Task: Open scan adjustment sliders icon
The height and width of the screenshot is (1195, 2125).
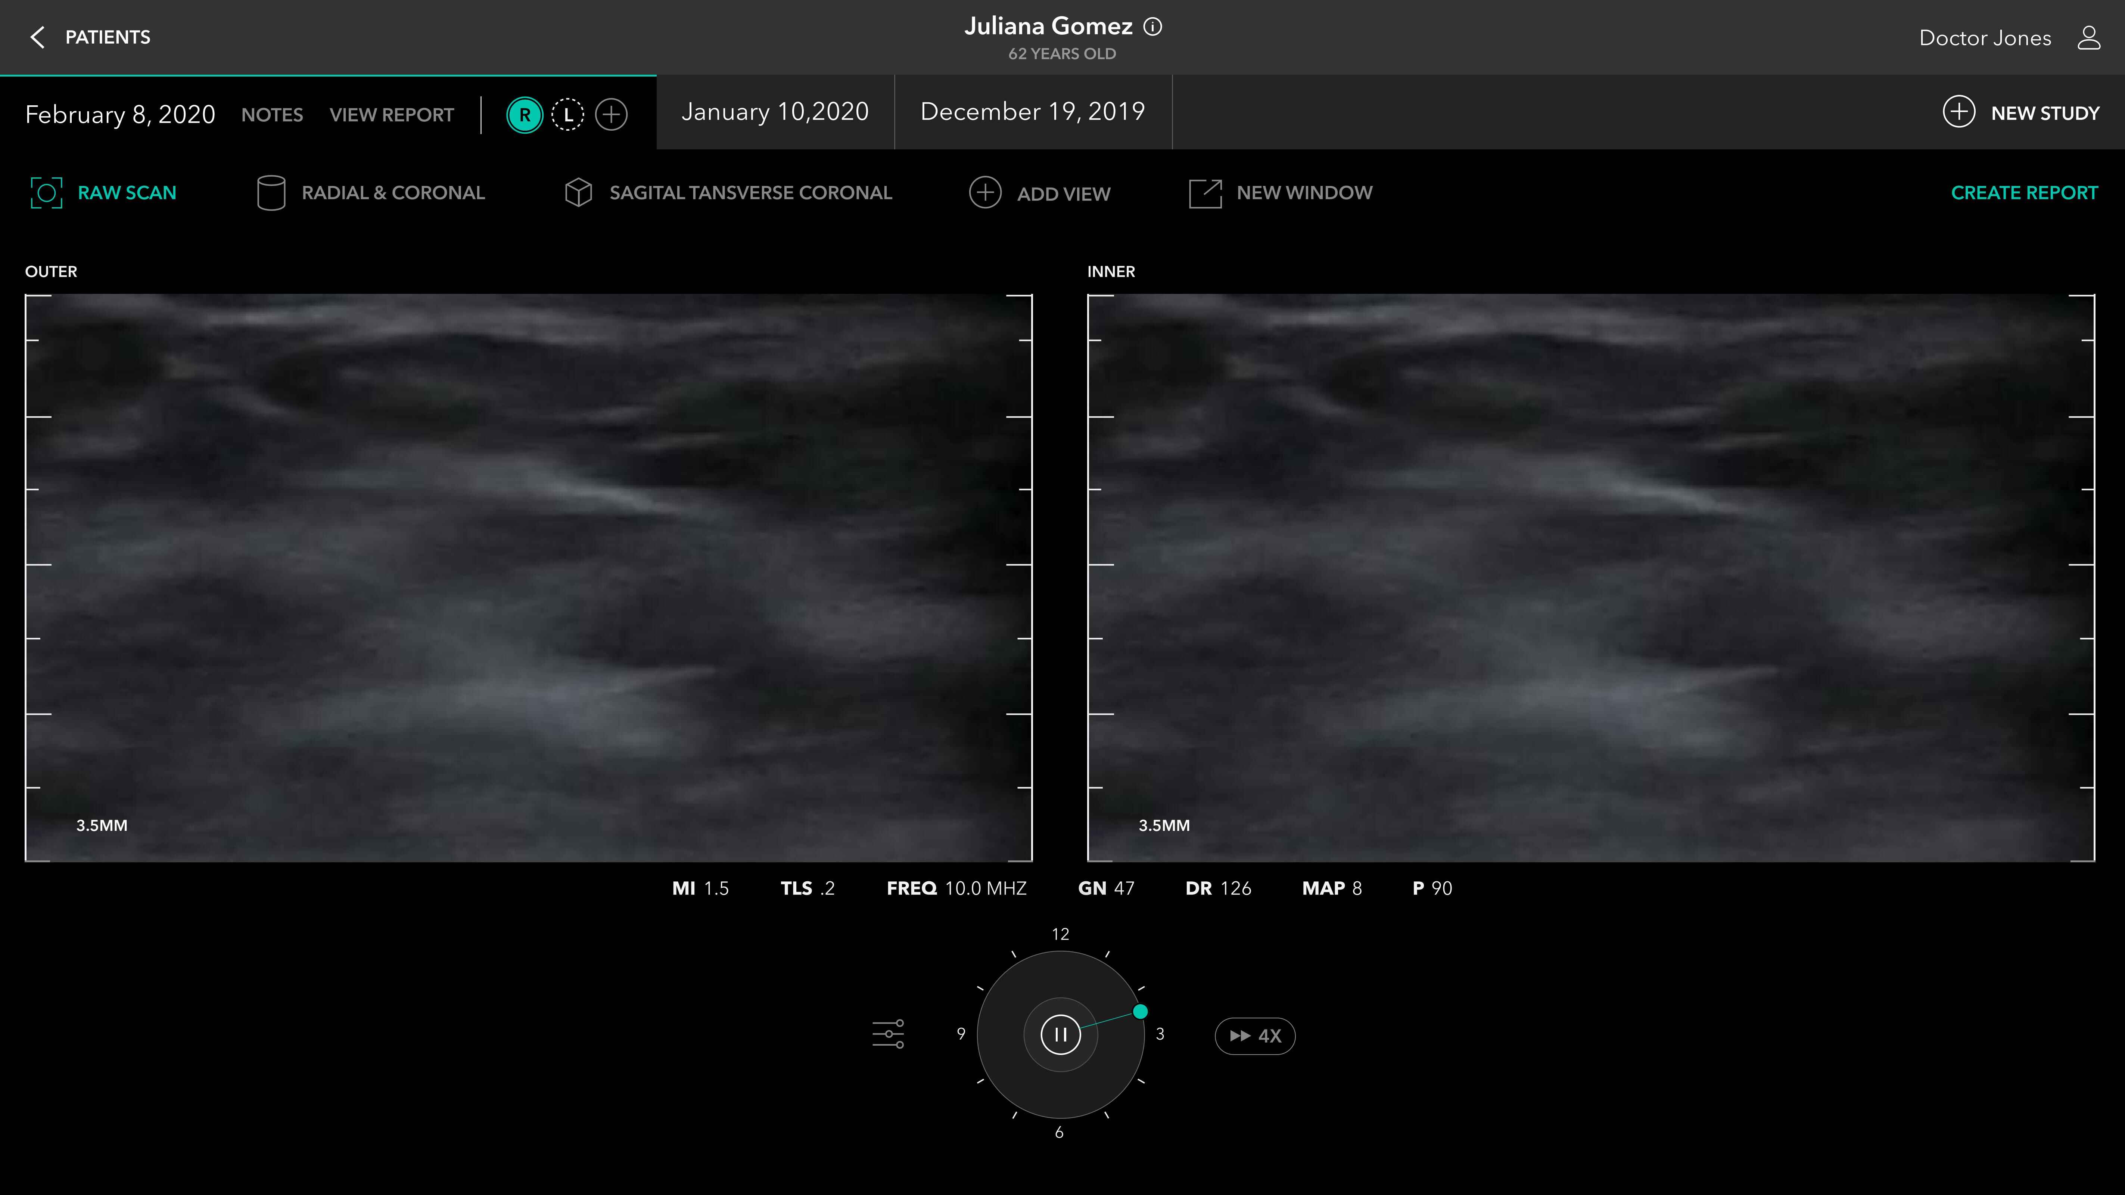Action: pos(888,1034)
